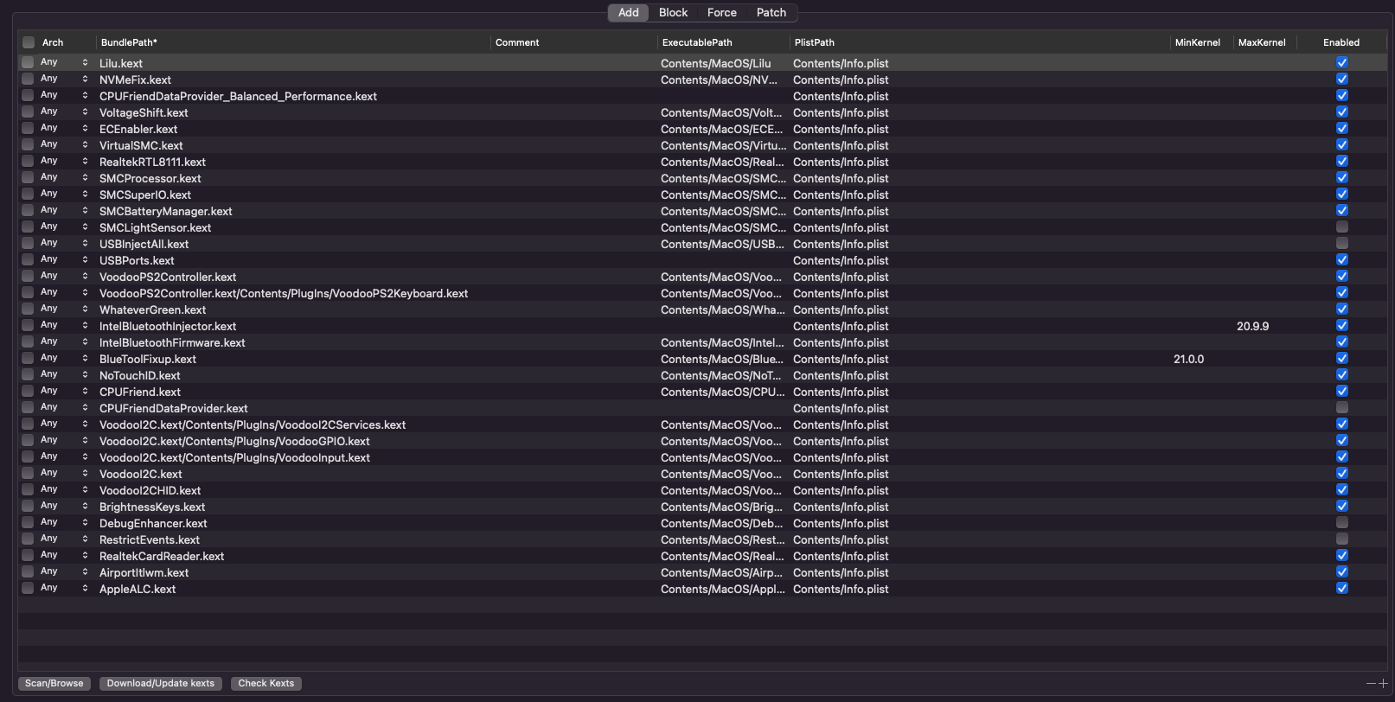Open Arch dropdown for VirtualSMC.kext row
This screenshot has width=1395, height=702.
tap(85, 144)
